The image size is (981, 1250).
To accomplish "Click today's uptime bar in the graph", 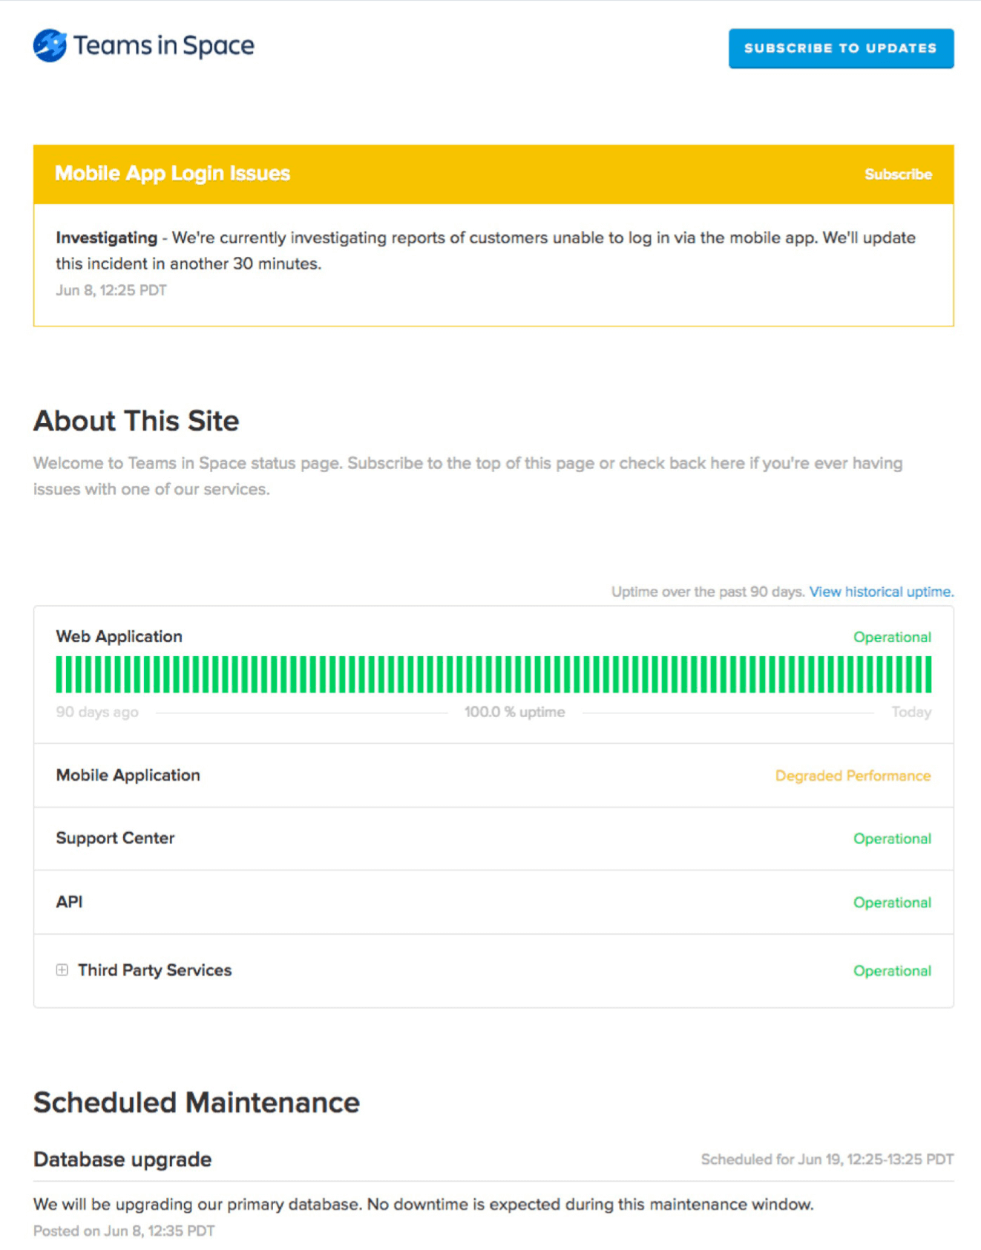I will point(929,673).
